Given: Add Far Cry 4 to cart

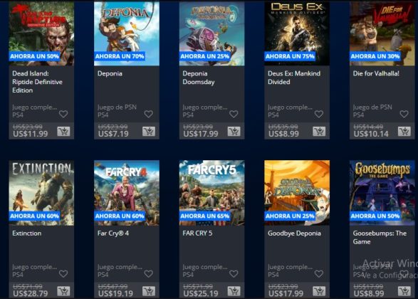Looking at the screenshot, I should (149, 291).
